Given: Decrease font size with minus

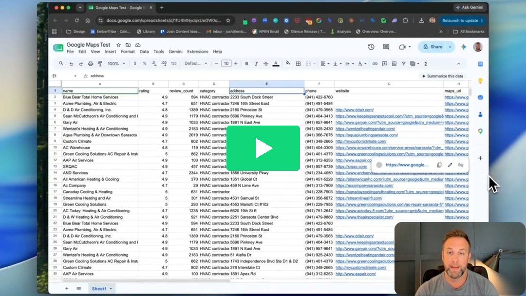Looking at the screenshot, I should click(216, 64).
